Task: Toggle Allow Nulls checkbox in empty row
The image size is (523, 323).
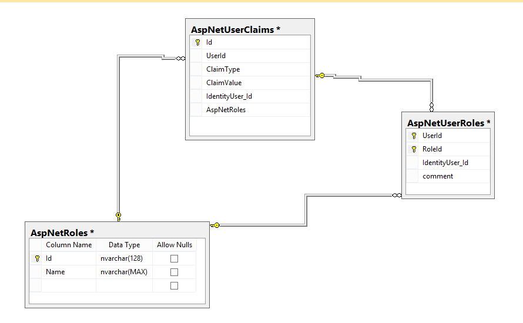Action: (174, 285)
